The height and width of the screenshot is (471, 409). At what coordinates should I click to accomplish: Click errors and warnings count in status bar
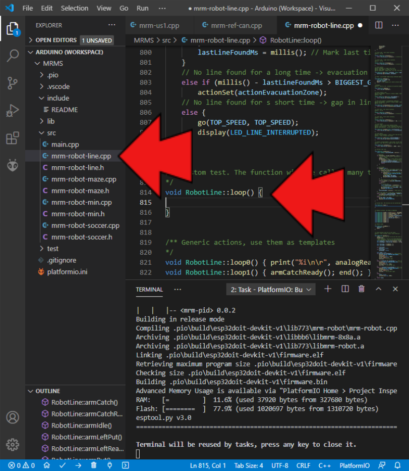pyautogui.click(x=21, y=465)
